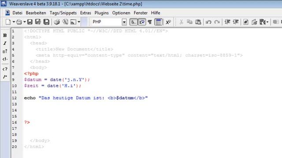Toggle the word wrap button

tap(142, 22)
